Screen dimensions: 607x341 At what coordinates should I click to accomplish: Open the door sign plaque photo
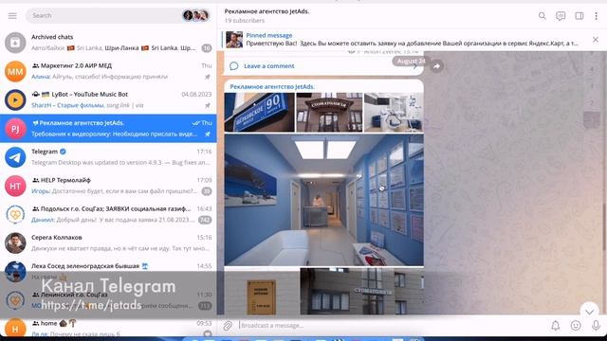(x=262, y=291)
